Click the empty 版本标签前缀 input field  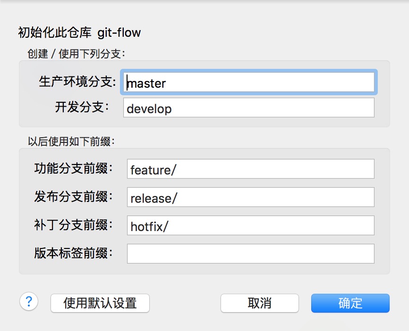(x=251, y=254)
